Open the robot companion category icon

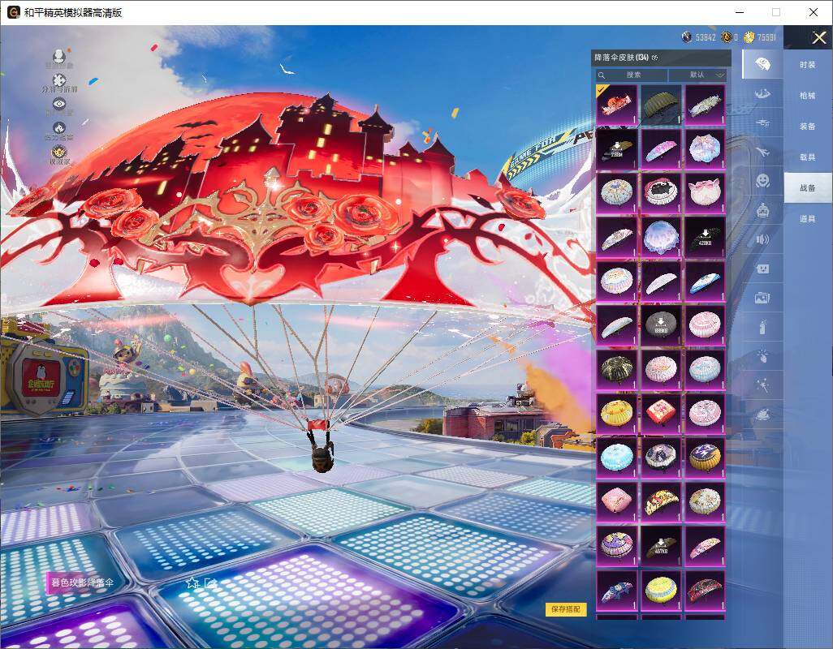click(762, 210)
